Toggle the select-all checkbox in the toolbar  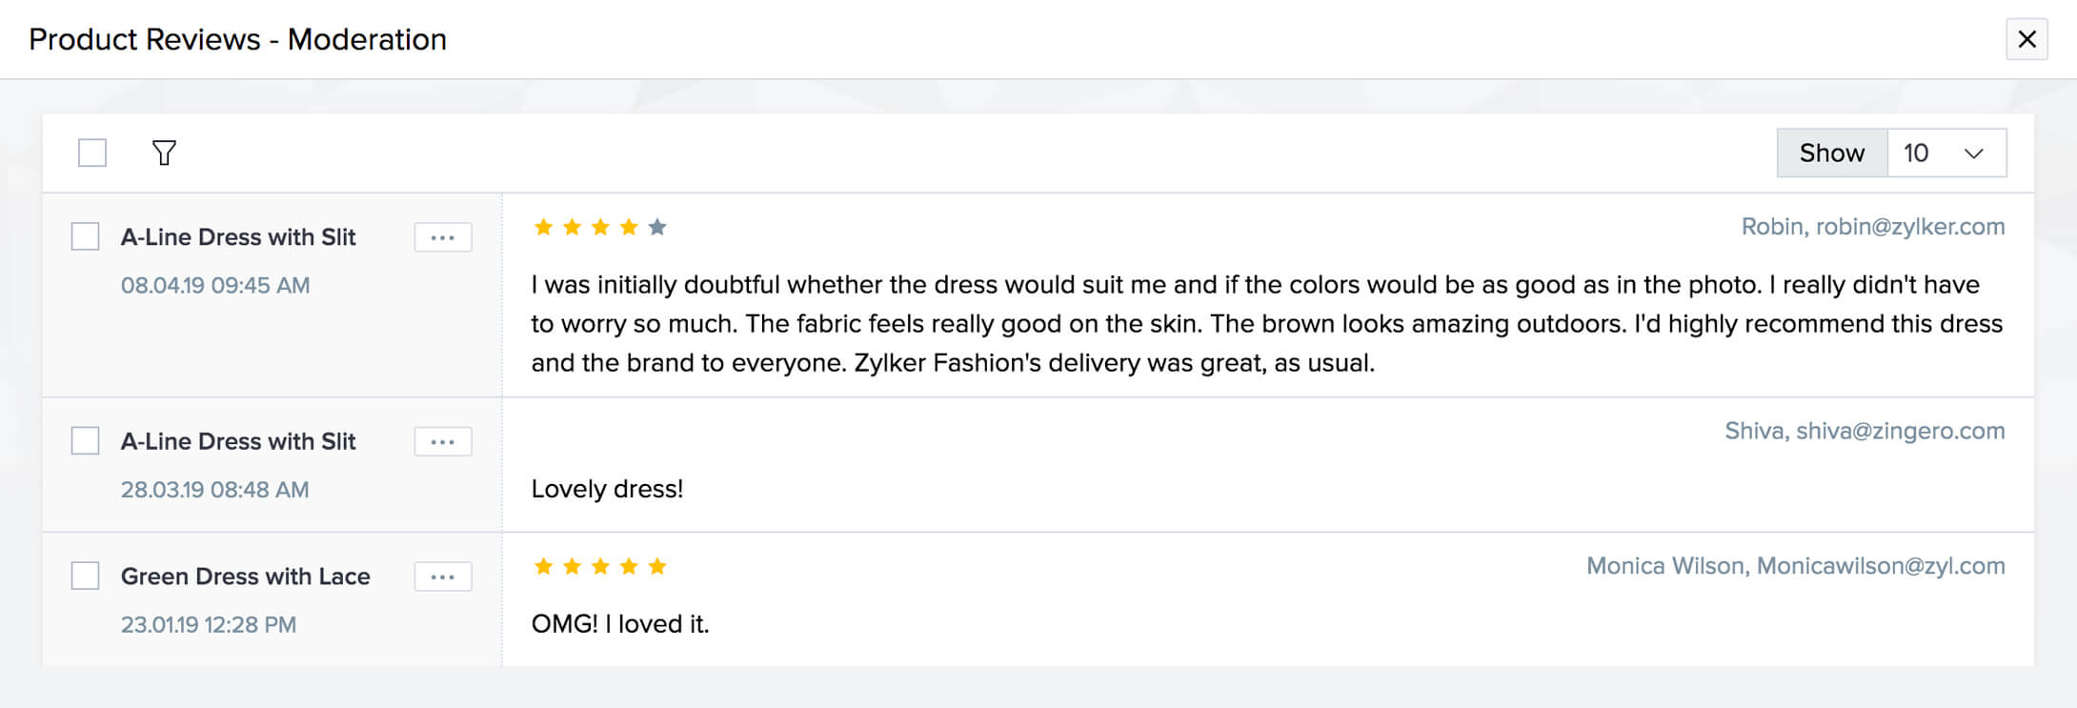click(x=92, y=152)
